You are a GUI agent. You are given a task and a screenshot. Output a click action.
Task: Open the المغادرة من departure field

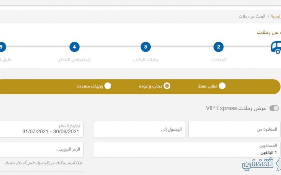tap(234, 129)
